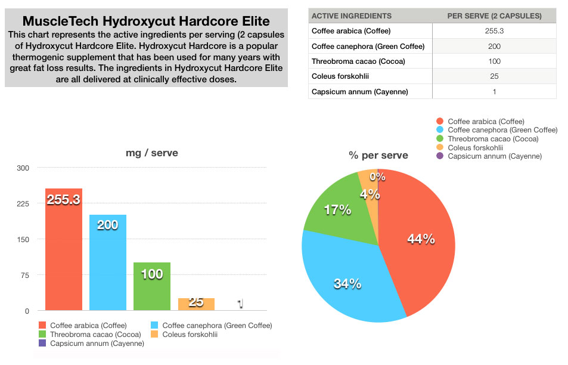Image resolution: width=568 pixels, height=365 pixels.
Task: Click the 150 y-axis label
Action: 23,240
